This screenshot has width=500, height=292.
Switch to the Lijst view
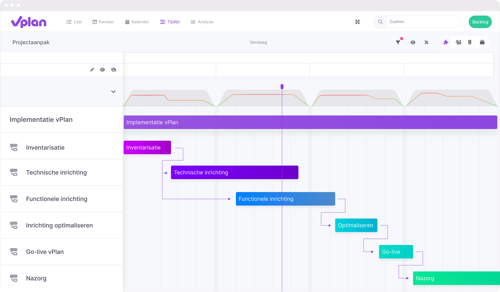[74, 22]
